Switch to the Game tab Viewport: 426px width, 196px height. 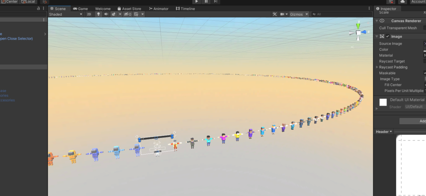tap(80, 9)
